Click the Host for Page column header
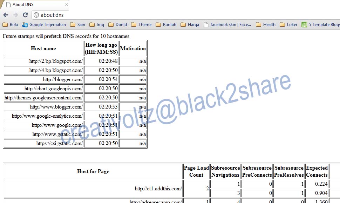340x203 pixels. pos(93,171)
